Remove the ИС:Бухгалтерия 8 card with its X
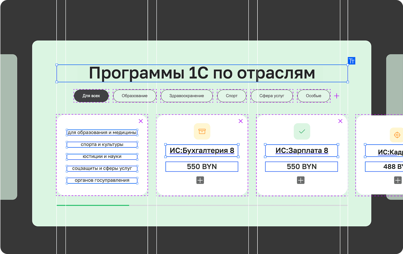The height and width of the screenshot is (254, 403). [x=241, y=121]
